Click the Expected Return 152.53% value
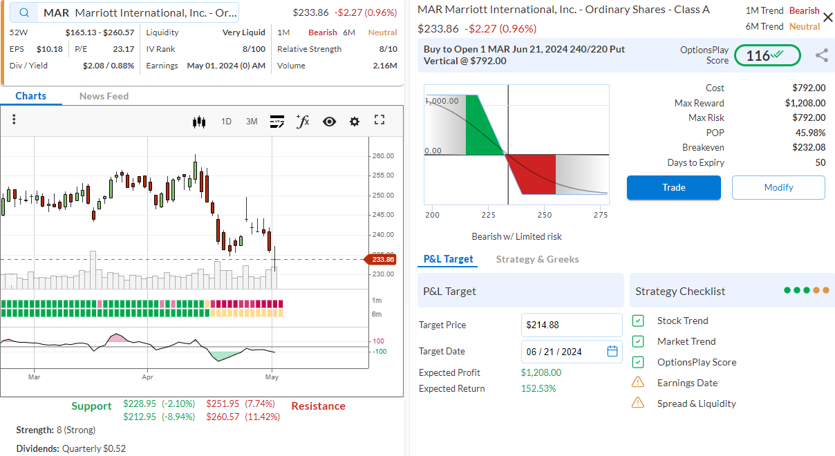 coord(538,388)
